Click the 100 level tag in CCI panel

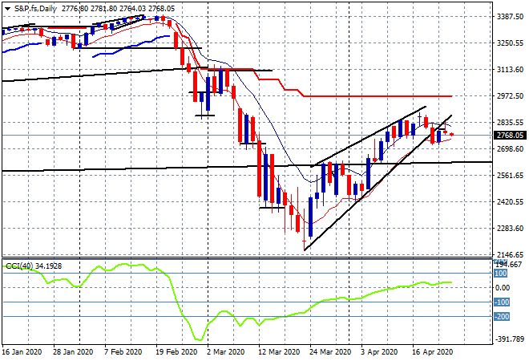point(501,274)
